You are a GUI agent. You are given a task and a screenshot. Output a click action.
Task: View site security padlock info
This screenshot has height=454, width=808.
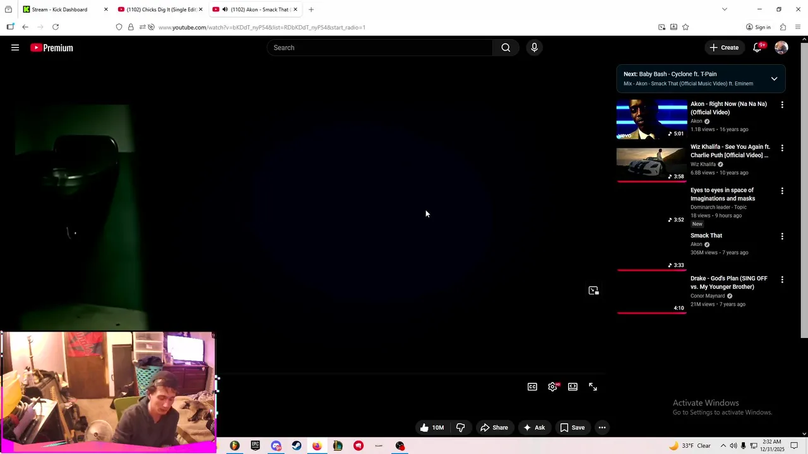[131, 27]
